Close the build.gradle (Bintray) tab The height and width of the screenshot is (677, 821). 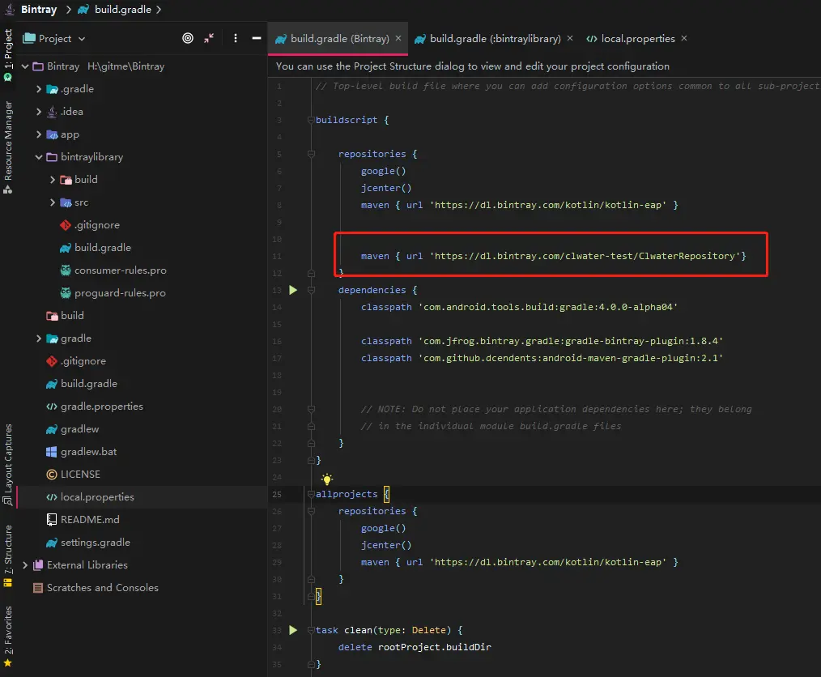398,38
